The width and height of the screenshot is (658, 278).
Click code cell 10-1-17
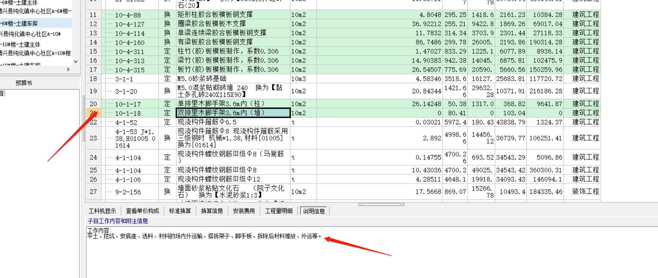tap(132, 104)
